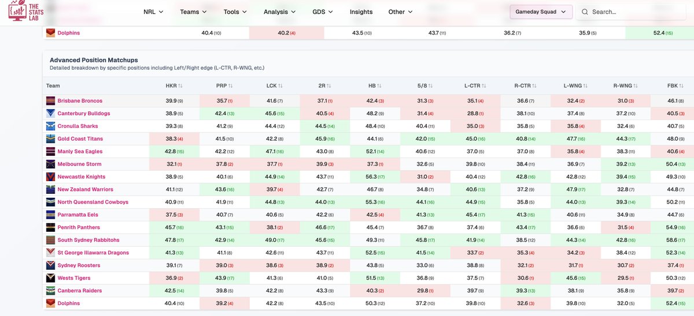Click the Canterbury Bulldogs team logo
The height and width of the screenshot is (316, 694).
click(x=51, y=114)
